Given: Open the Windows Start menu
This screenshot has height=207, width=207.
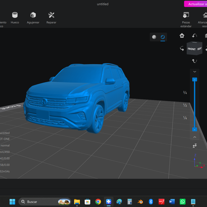Looking at the screenshot, I should coord(12,202).
